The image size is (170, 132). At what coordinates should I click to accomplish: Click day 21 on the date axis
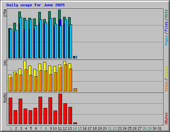click(x=110, y=128)
